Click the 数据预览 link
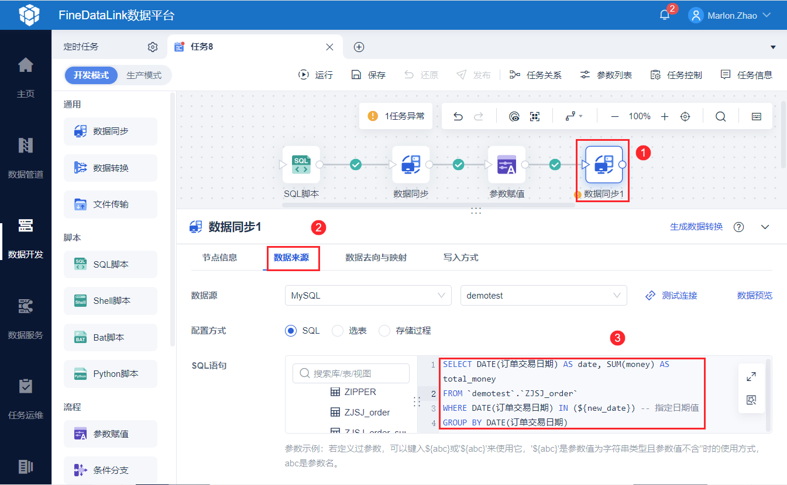This screenshot has width=787, height=485. click(755, 295)
